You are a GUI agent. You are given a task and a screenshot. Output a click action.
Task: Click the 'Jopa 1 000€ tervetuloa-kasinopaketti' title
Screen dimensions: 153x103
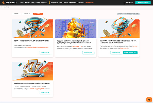click(31, 41)
